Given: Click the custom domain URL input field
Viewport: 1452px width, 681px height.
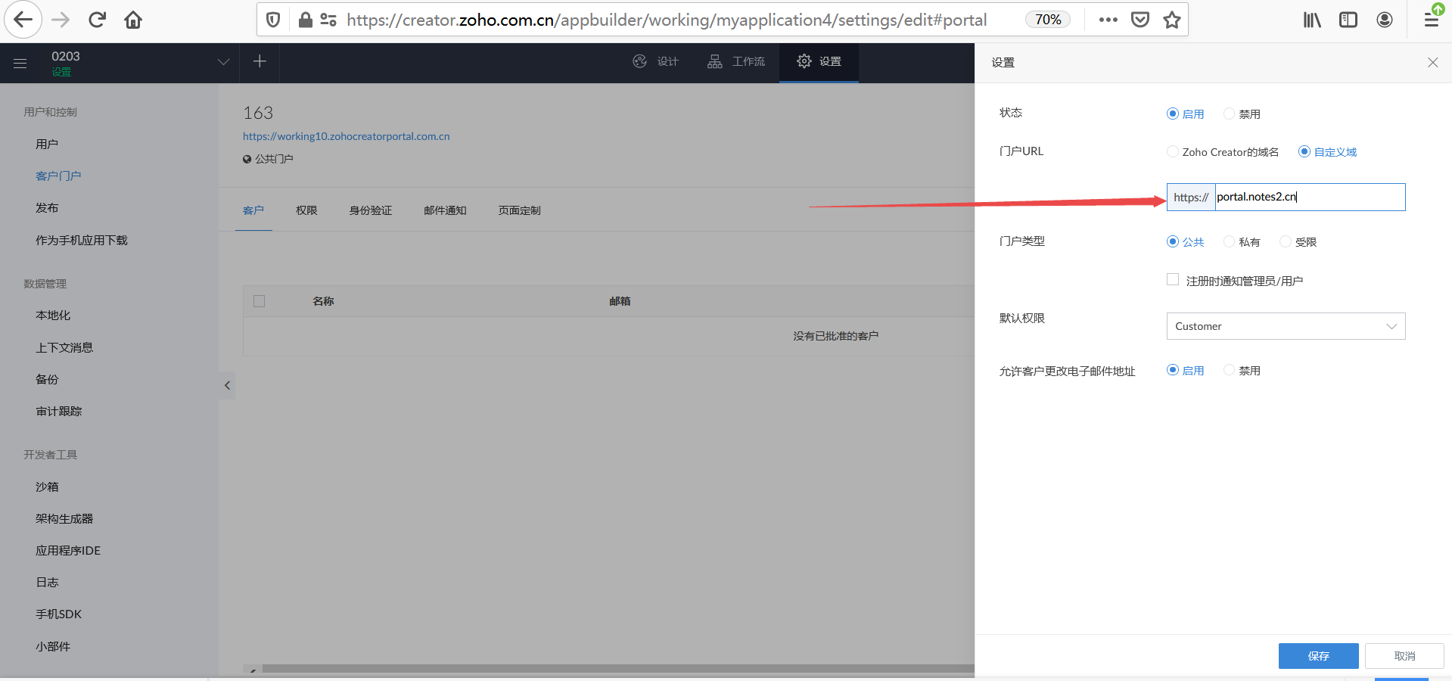Looking at the screenshot, I should coord(1309,197).
